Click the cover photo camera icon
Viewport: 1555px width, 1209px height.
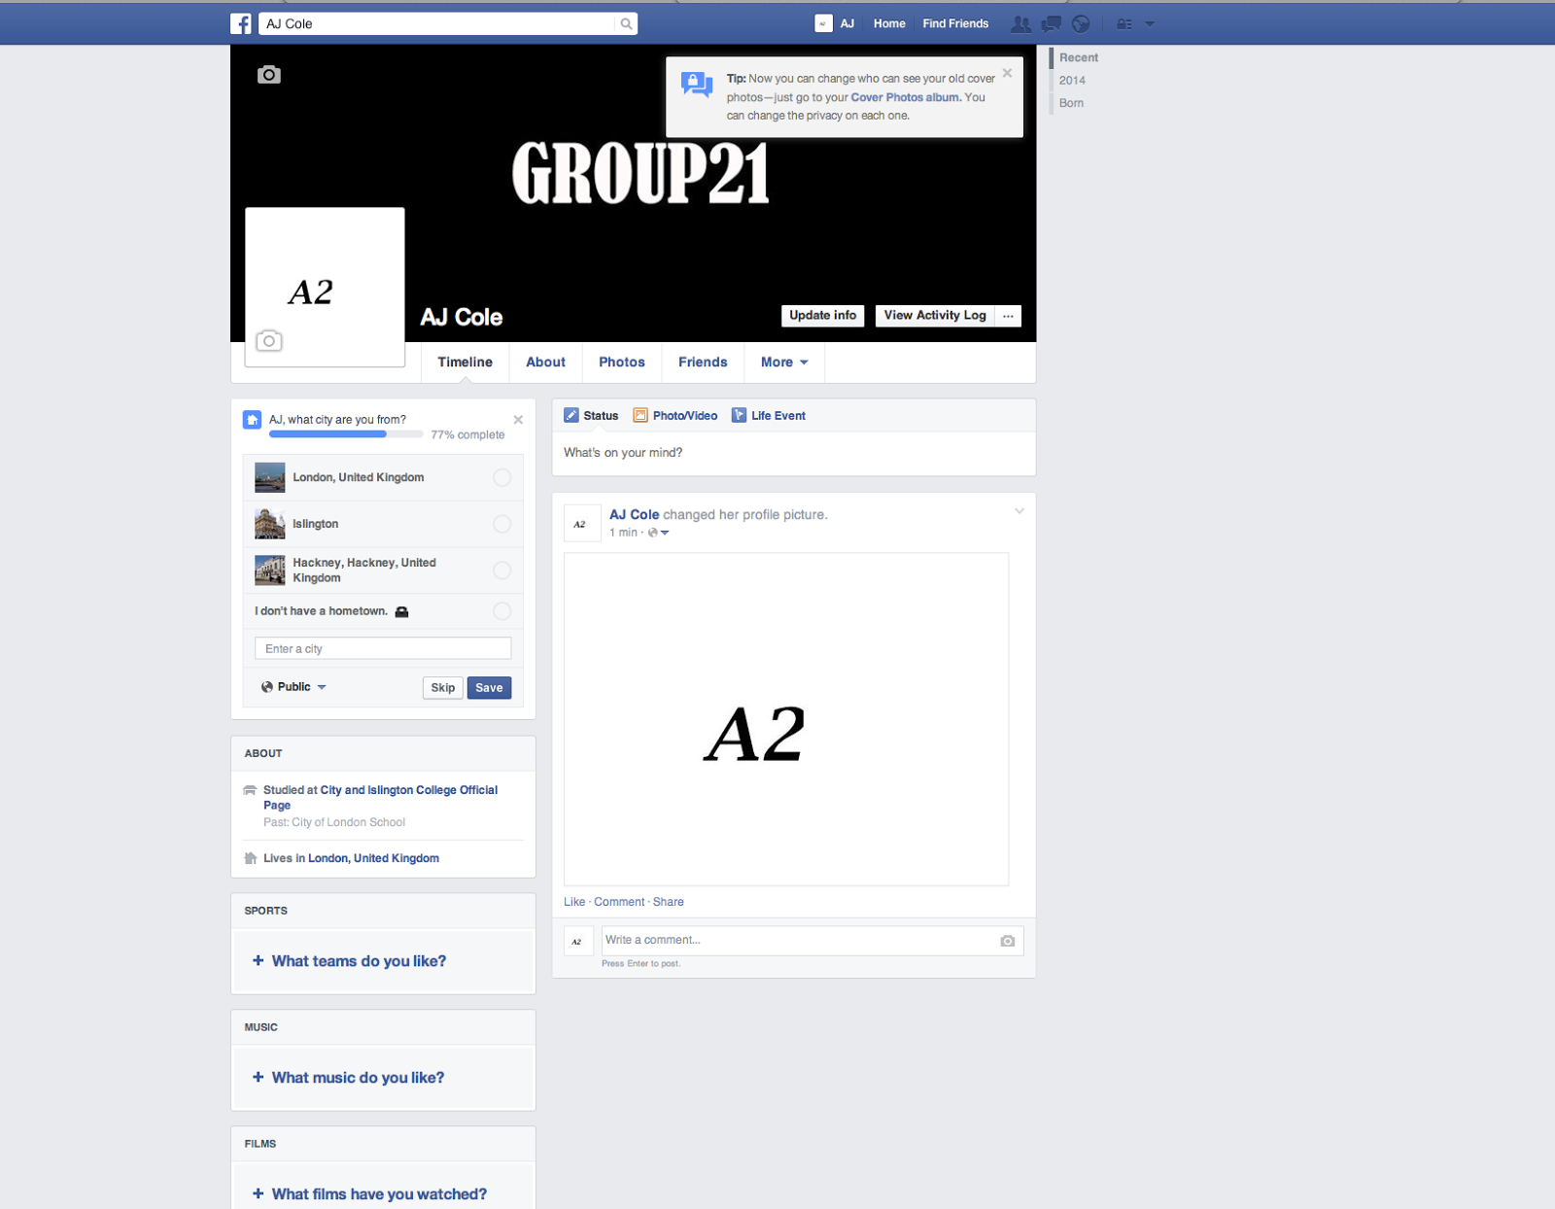[269, 75]
